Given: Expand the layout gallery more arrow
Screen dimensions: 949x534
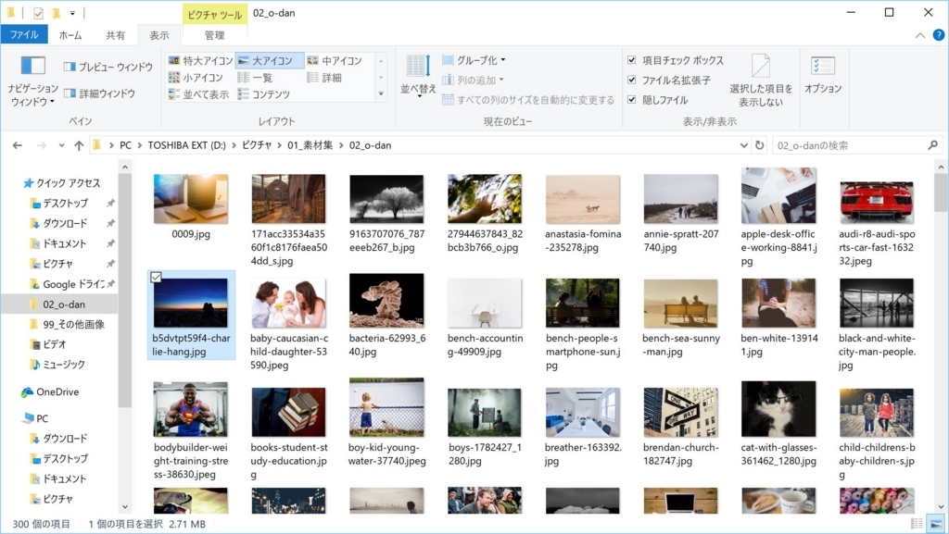Looking at the screenshot, I should click(x=381, y=93).
